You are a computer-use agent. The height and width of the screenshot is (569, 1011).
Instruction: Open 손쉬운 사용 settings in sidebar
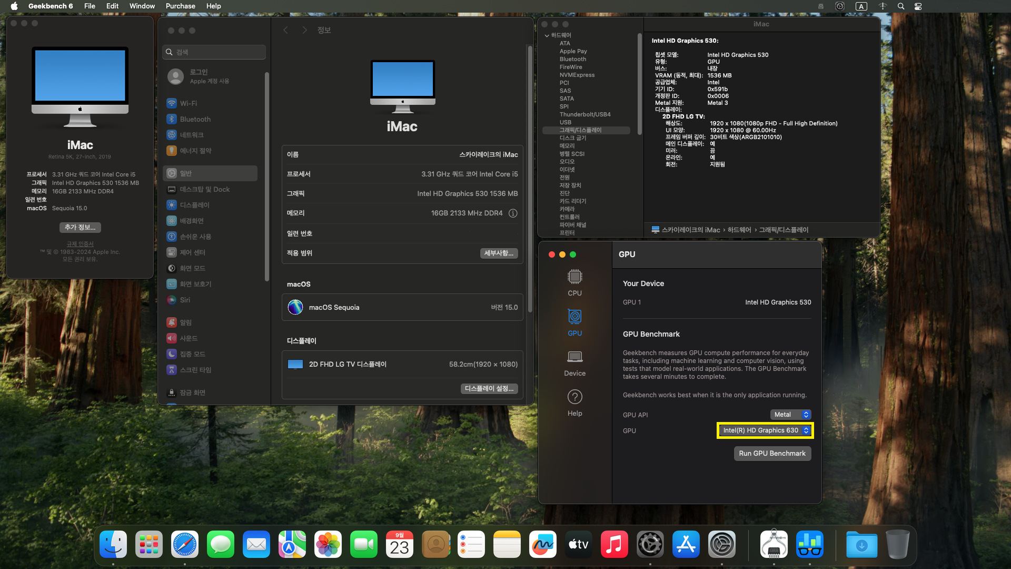[211, 237]
